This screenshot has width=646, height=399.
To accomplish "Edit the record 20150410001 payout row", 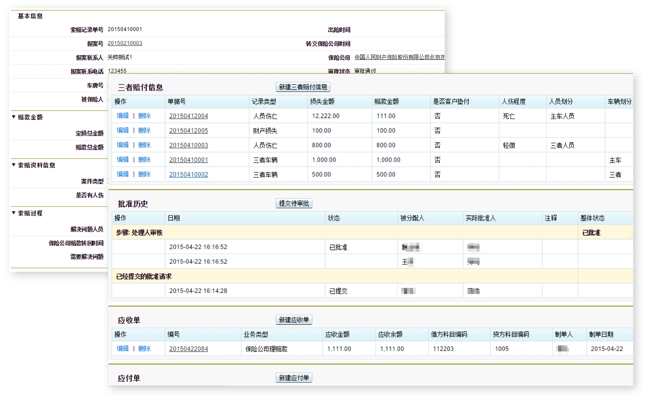I will pyautogui.click(x=123, y=160).
